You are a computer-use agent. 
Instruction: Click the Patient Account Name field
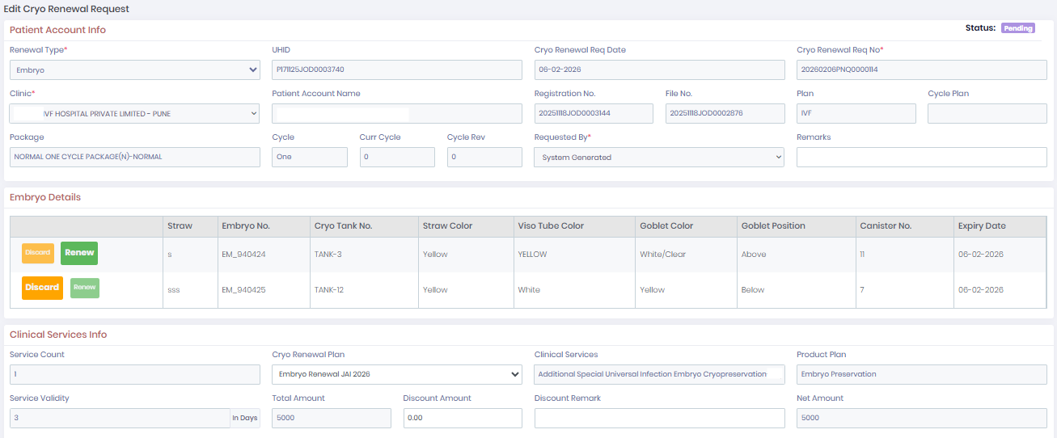(x=396, y=114)
